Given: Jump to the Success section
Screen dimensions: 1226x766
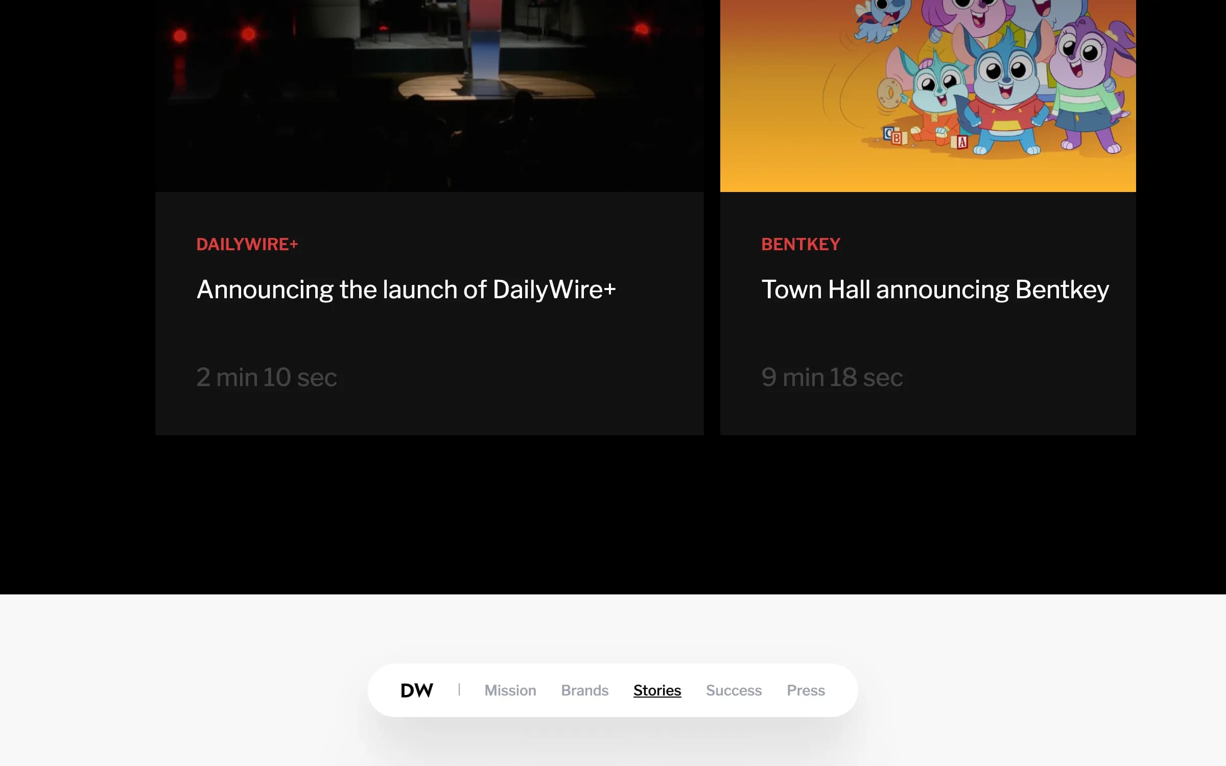Looking at the screenshot, I should (x=734, y=690).
